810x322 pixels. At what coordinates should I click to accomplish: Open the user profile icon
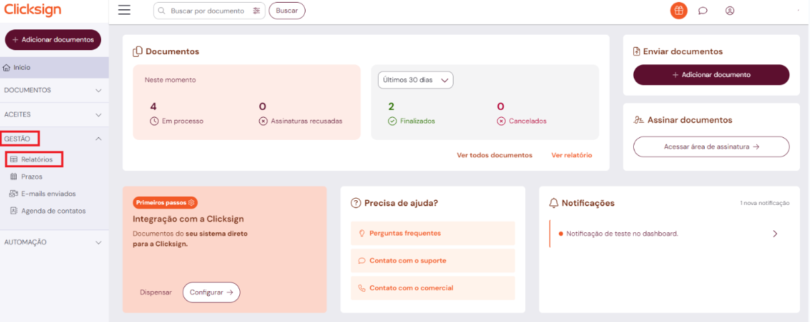[730, 11]
